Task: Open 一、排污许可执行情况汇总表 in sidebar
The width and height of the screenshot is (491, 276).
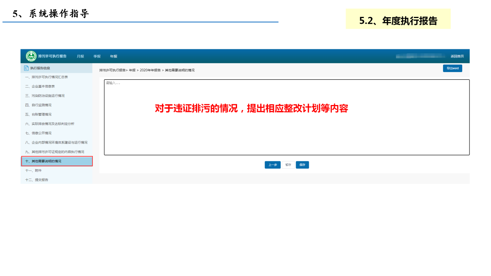Action: [x=46, y=77]
